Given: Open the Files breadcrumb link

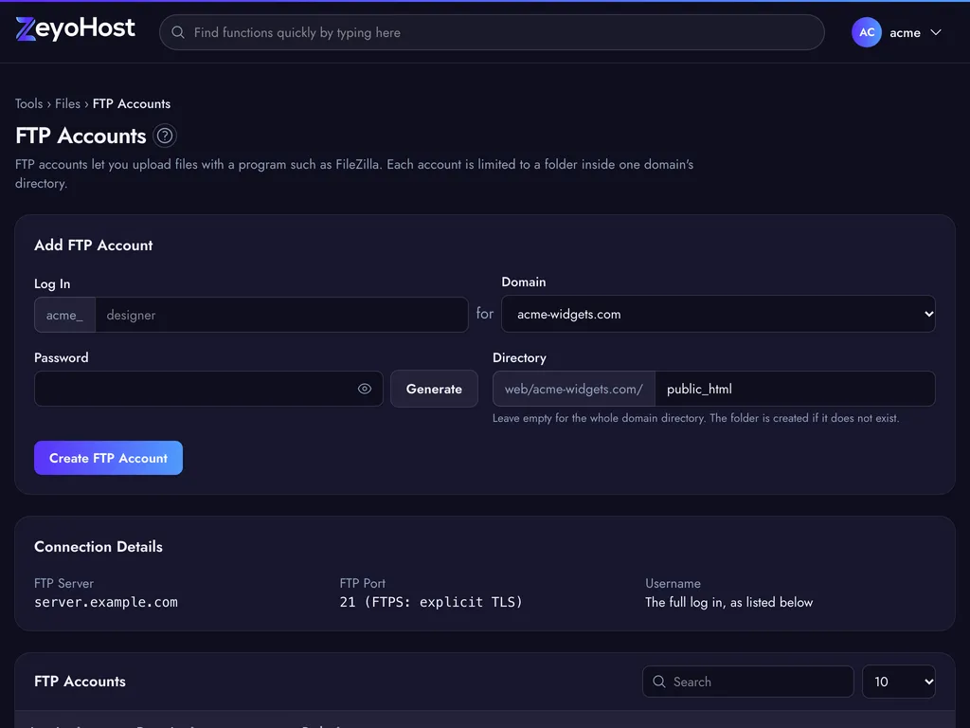Looking at the screenshot, I should tap(67, 103).
